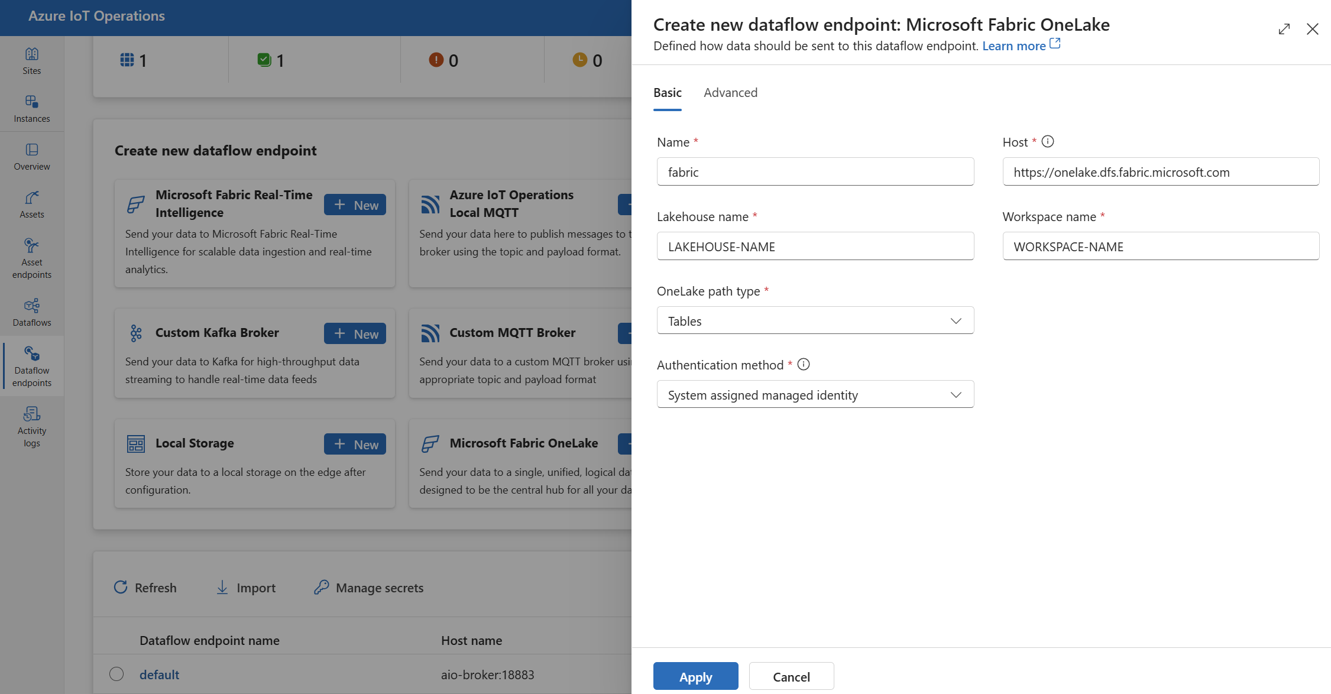
Task: Switch to the Advanced tab
Action: coord(730,92)
